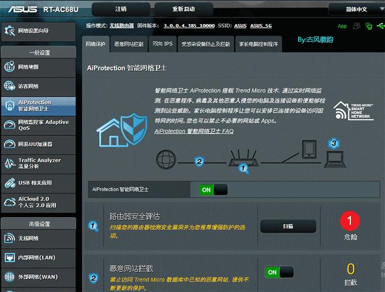Click the blocked count 0 value
The image size is (385, 292).
click(351, 269)
